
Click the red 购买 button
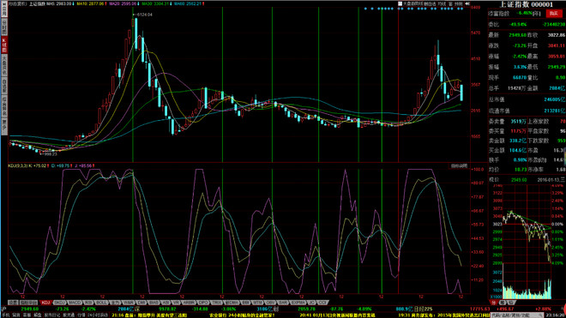click(554, 14)
